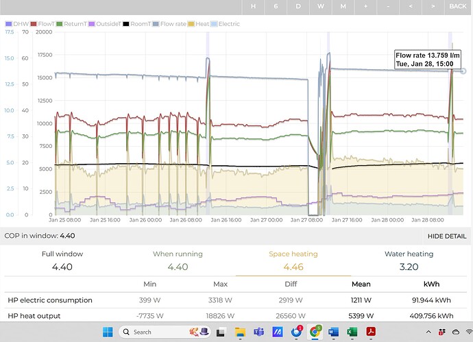Open Microsoft Teams from the taskbar
The height and width of the screenshot is (342, 473).
[259, 332]
